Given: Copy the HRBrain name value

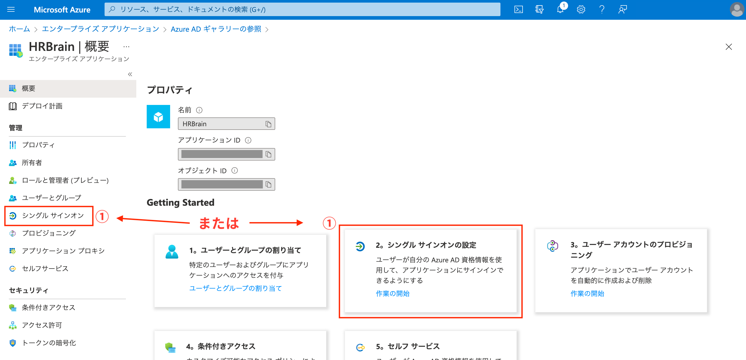Looking at the screenshot, I should pos(268,124).
